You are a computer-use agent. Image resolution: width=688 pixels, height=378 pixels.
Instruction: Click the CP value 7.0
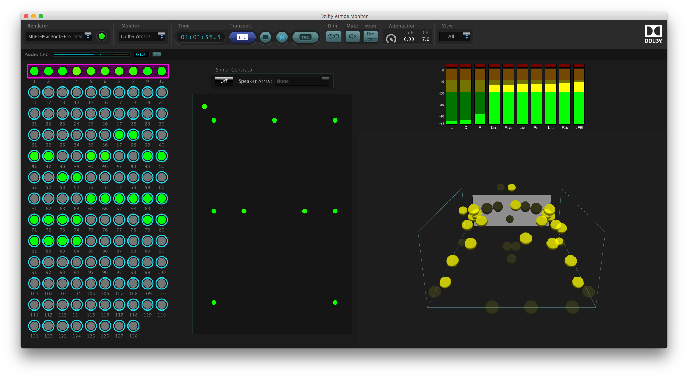click(426, 39)
